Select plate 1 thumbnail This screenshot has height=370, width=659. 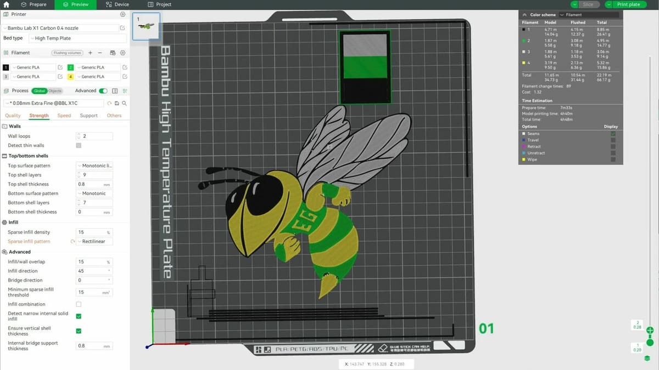146,26
